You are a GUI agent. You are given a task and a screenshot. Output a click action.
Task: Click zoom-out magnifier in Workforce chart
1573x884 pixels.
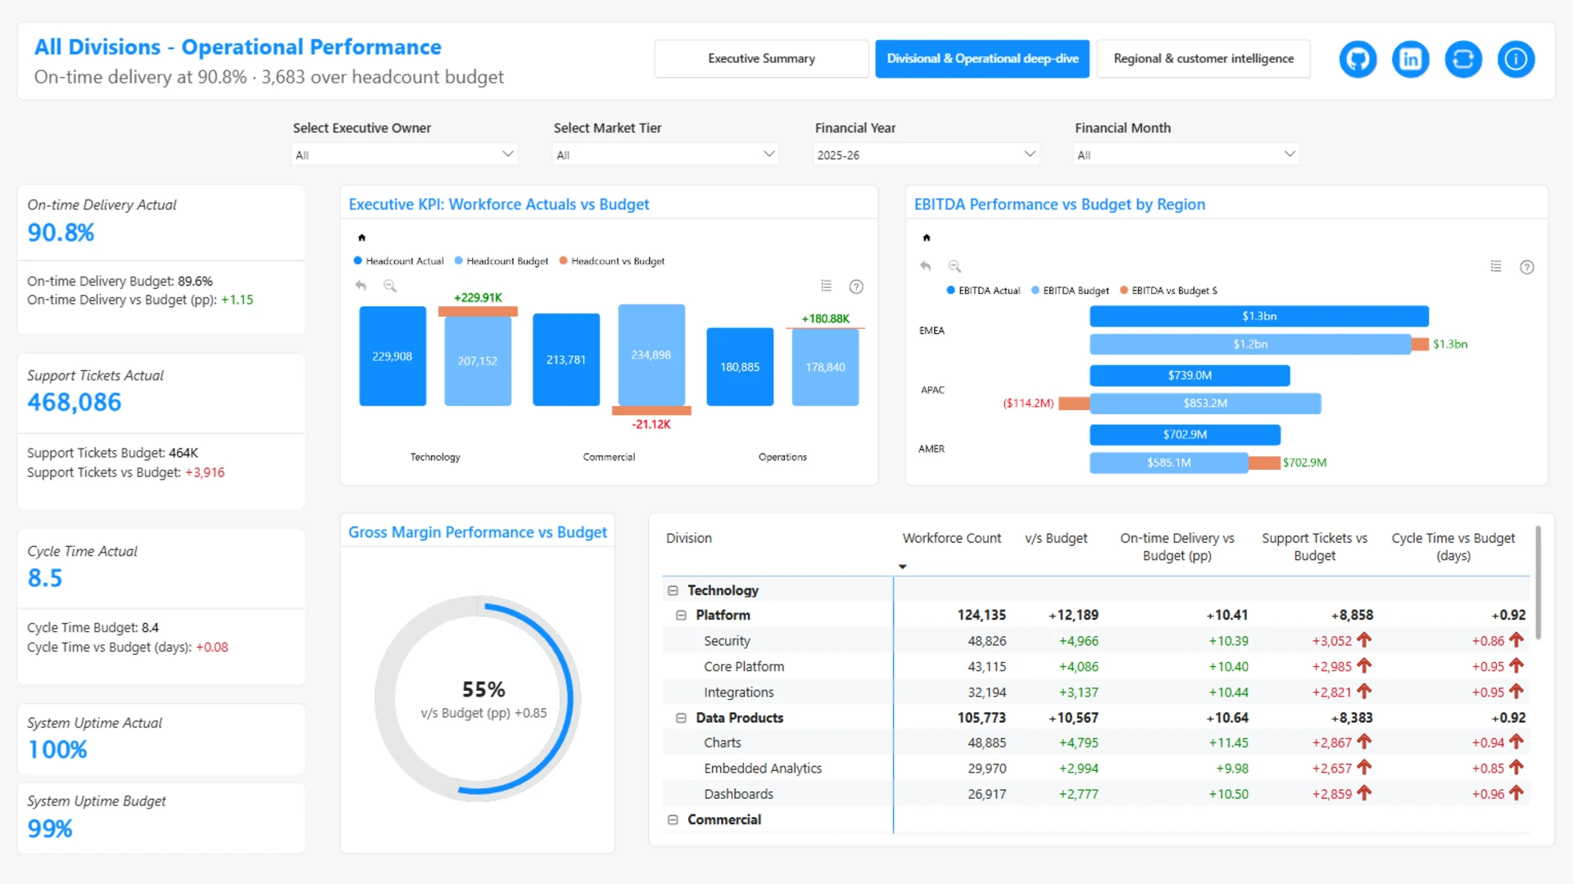coord(390,286)
